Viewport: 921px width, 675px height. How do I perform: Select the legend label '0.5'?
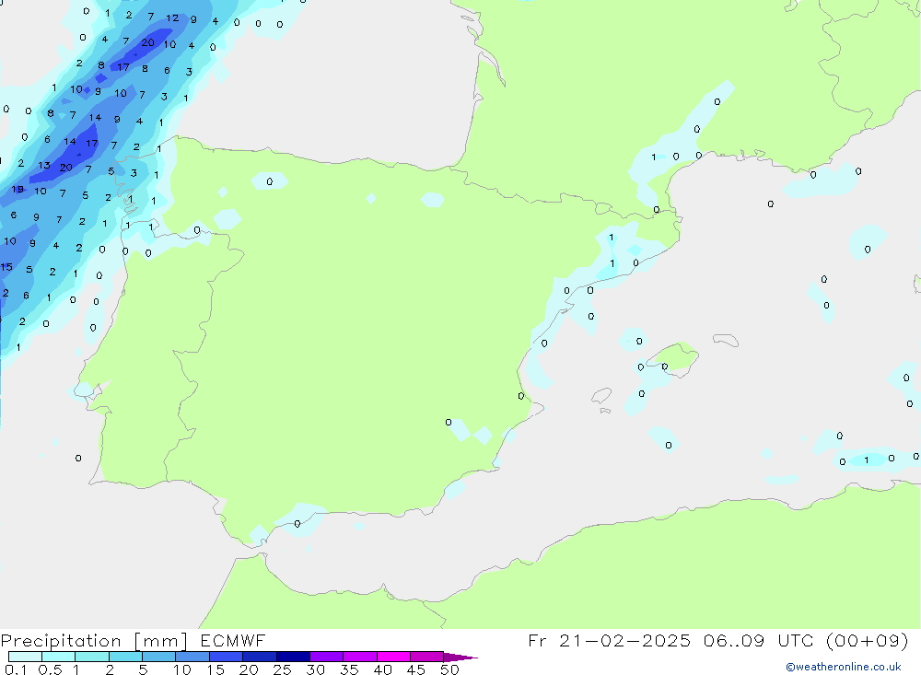coord(50,669)
